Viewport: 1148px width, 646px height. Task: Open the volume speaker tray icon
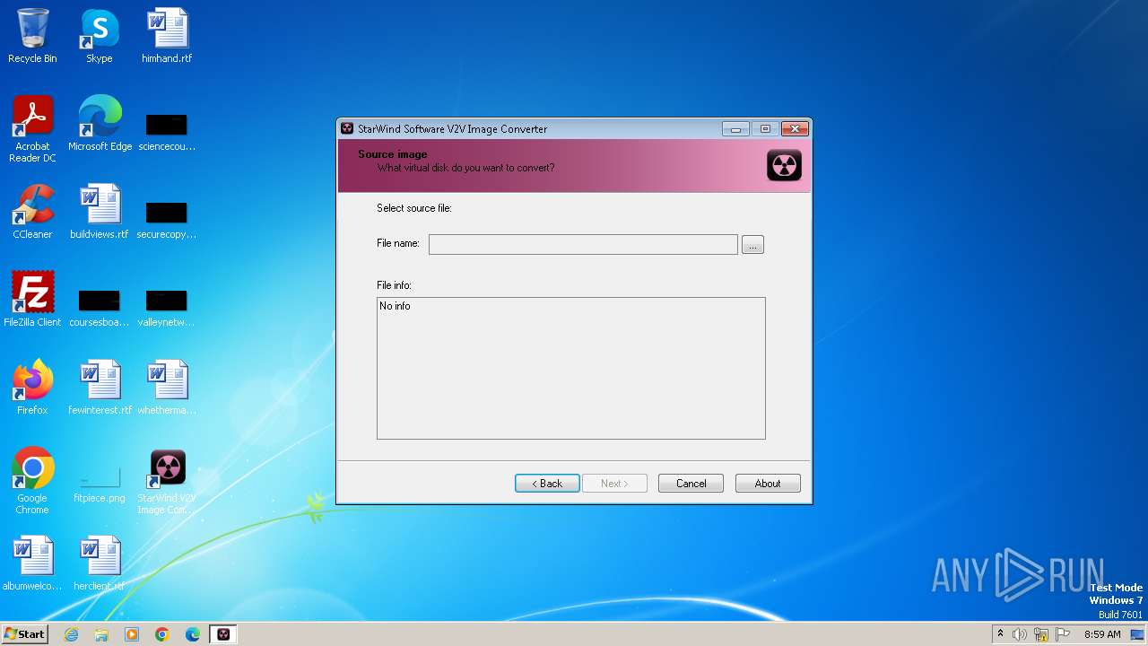tap(1020, 634)
